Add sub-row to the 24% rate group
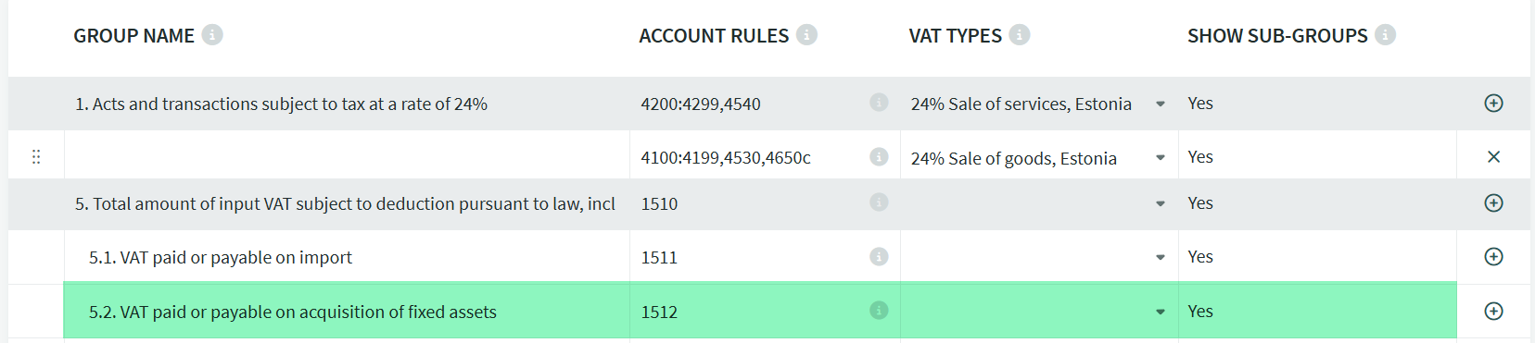The height and width of the screenshot is (343, 1535). 1493,104
